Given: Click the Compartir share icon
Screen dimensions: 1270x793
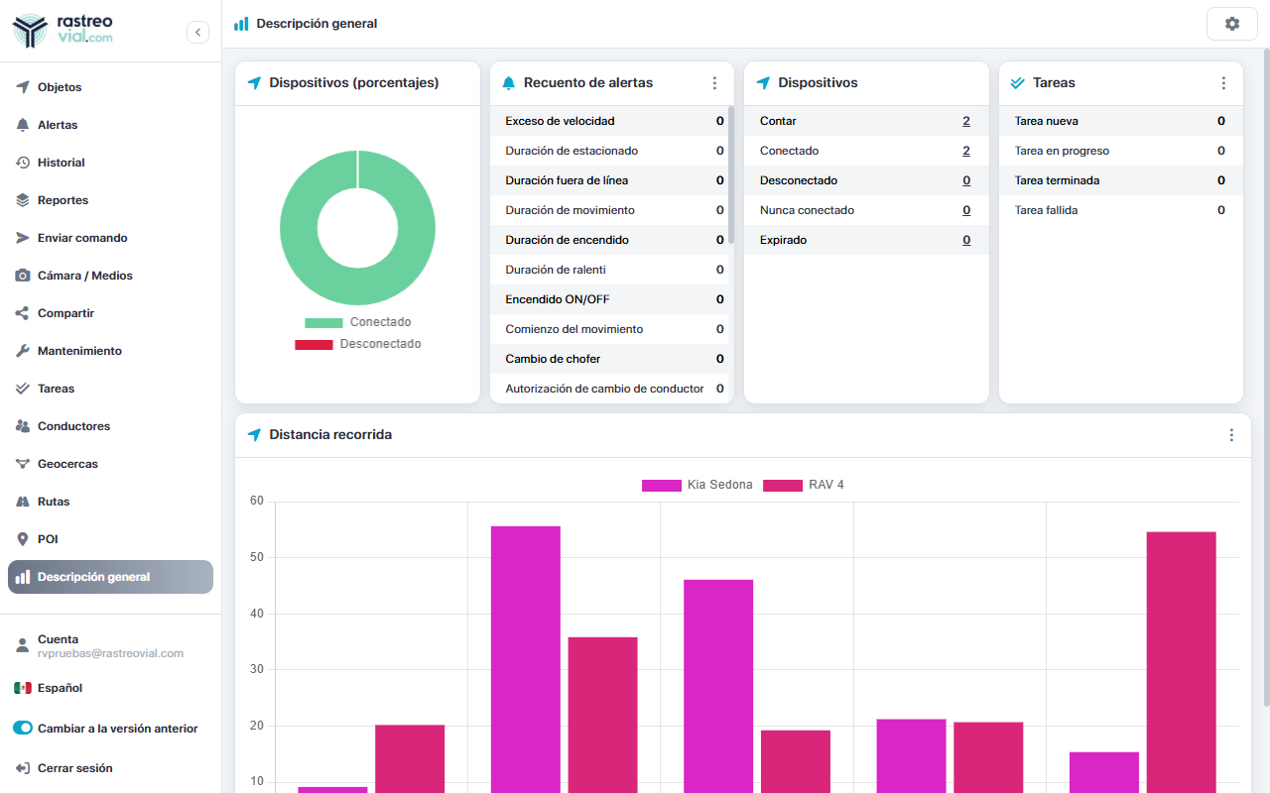Looking at the screenshot, I should pos(23,313).
